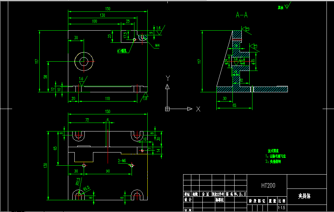Select the X axis arrowhead of UCS icon
Screen dimensions: 334x212
point(190,109)
